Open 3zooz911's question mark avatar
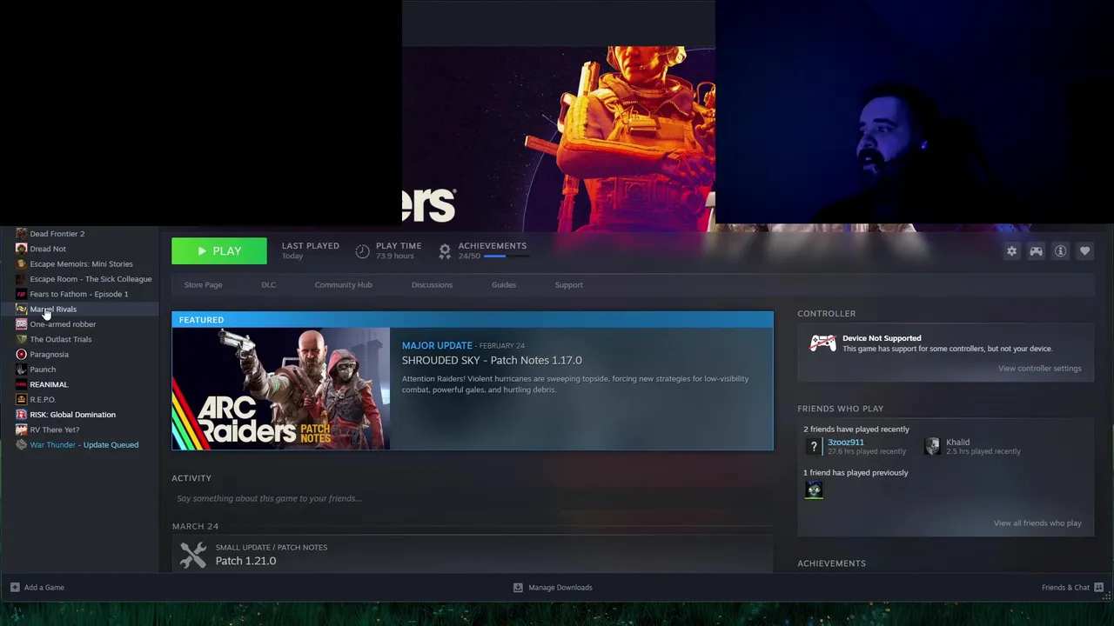This screenshot has width=1114, height=626. (814, 447)
